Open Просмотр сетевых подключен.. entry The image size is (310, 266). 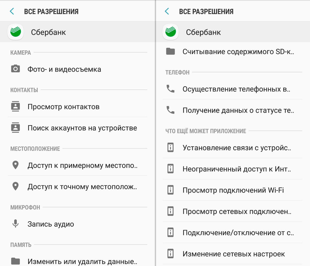[x=233, y=211]
